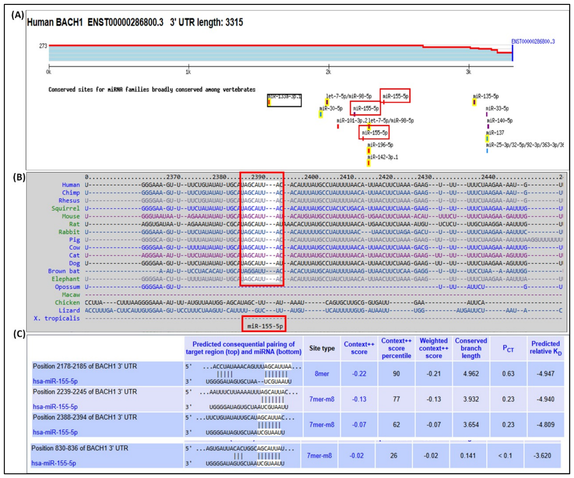Click the Elephant species row label

coord(66,279)
